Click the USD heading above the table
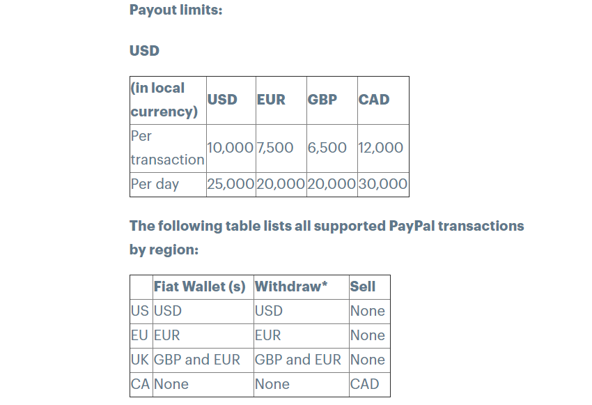Screen dimensions: 592x405 pyautogui.click(x=144, y=51)
